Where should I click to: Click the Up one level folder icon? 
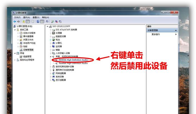point(24,22)
